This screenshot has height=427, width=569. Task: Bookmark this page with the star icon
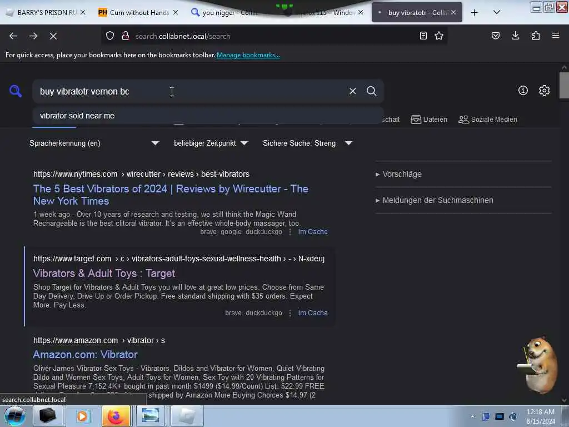[439, 36]
